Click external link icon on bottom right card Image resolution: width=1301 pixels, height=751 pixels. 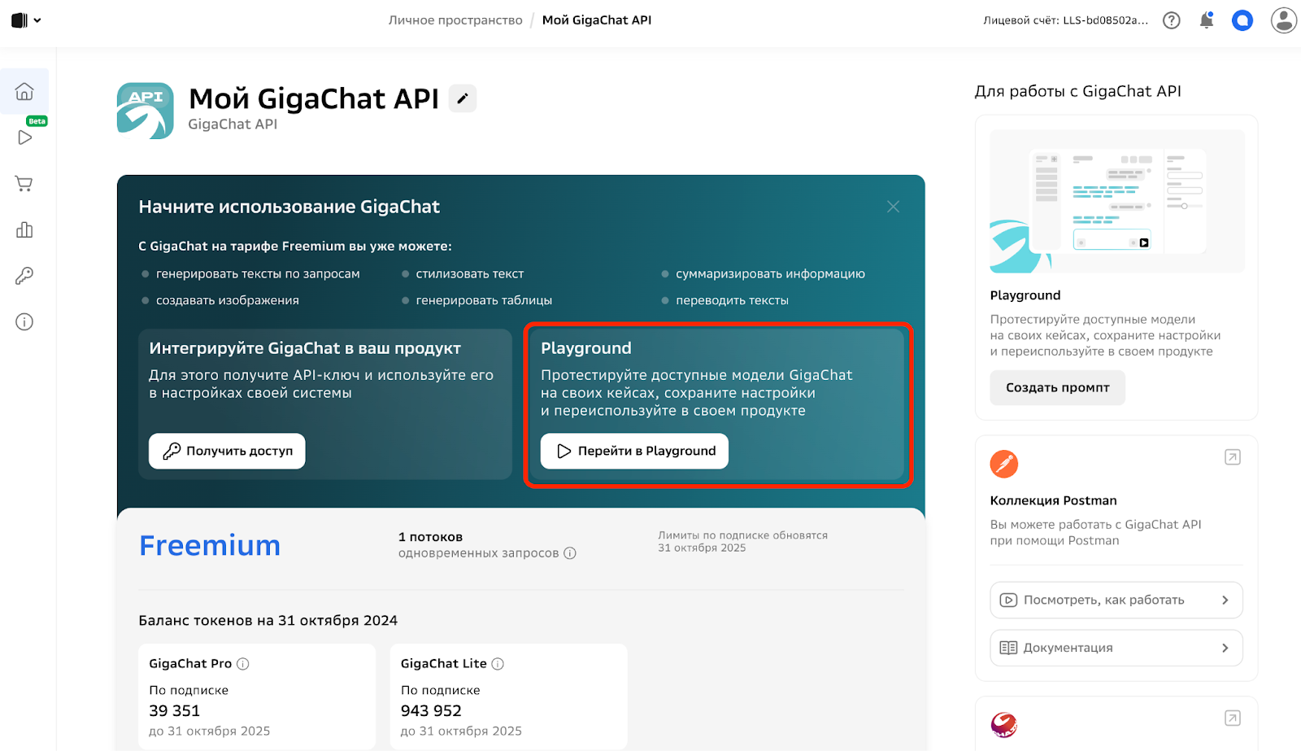pos(1233,718)
